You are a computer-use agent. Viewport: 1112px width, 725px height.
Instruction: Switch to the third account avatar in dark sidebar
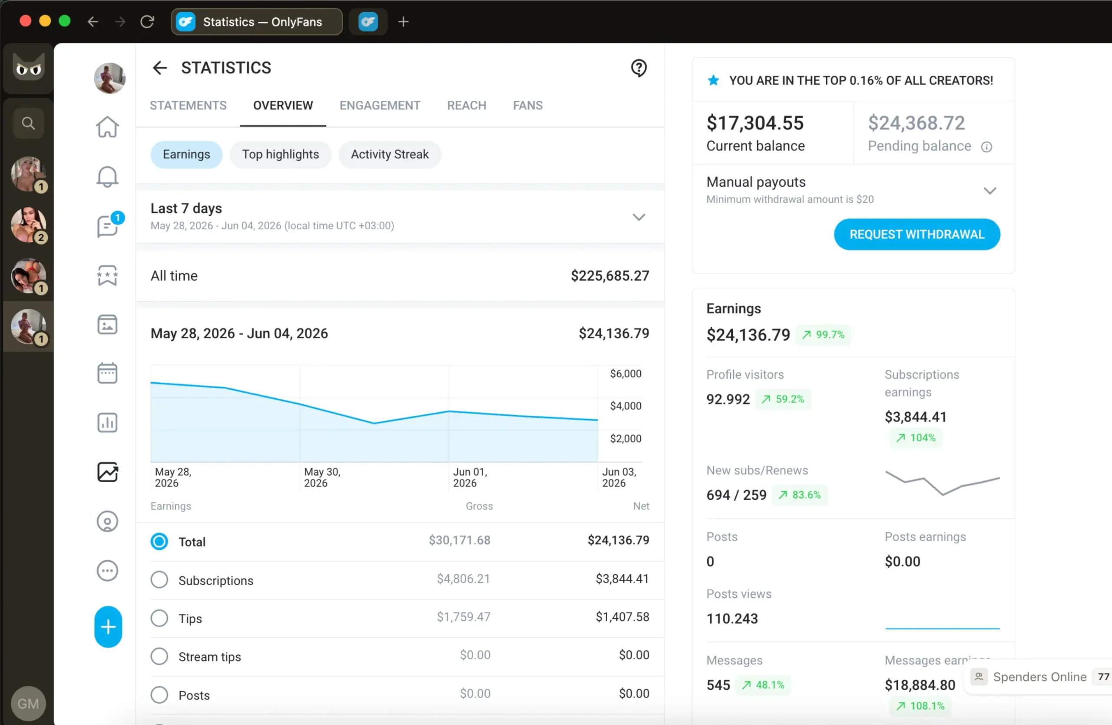tap(29, 276)
